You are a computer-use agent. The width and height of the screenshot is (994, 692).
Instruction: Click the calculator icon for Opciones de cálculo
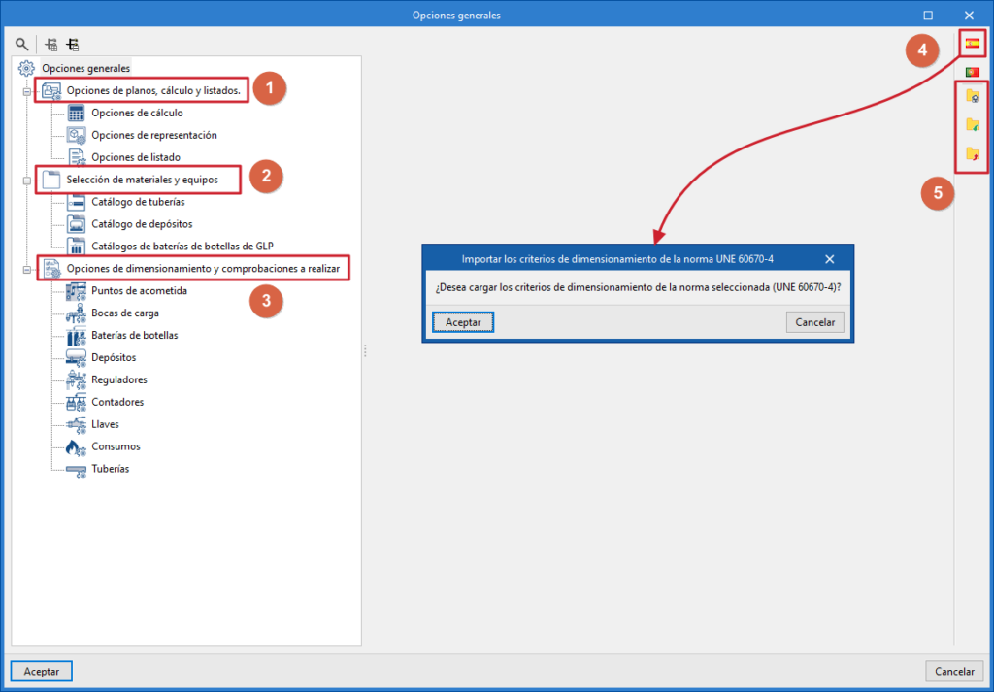click(x=76, y=114)
